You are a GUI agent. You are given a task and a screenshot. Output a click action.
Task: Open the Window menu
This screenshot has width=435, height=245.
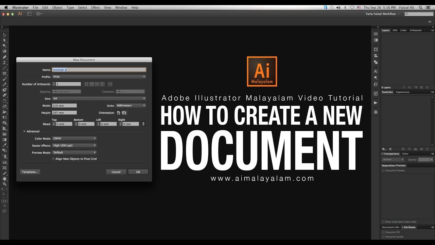click(x=121, y=7)
